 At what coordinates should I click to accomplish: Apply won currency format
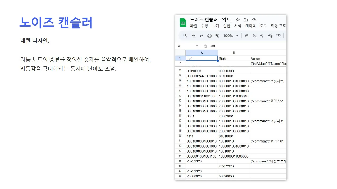pyautogui.click(x=246, y=36)
